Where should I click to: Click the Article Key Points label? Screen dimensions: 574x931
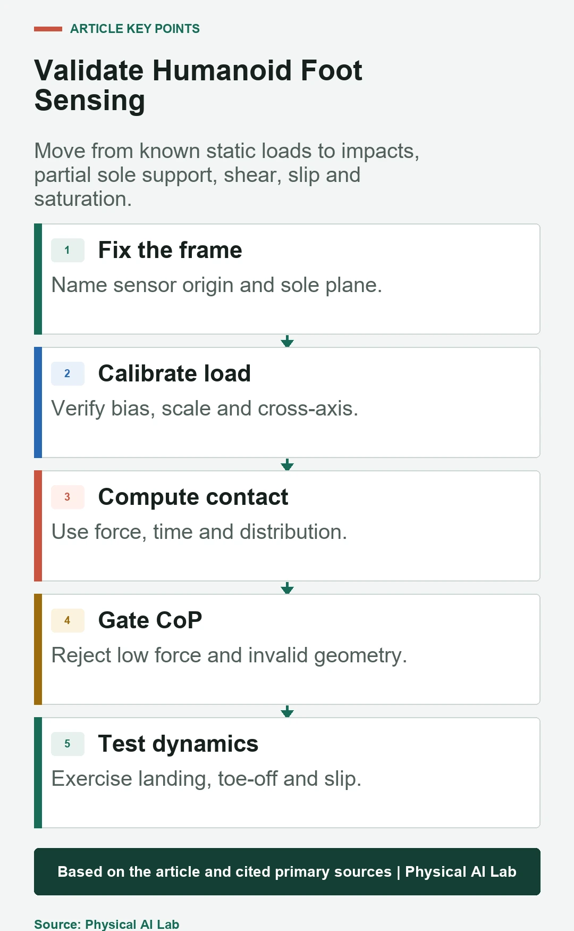(x=135, y=29)
